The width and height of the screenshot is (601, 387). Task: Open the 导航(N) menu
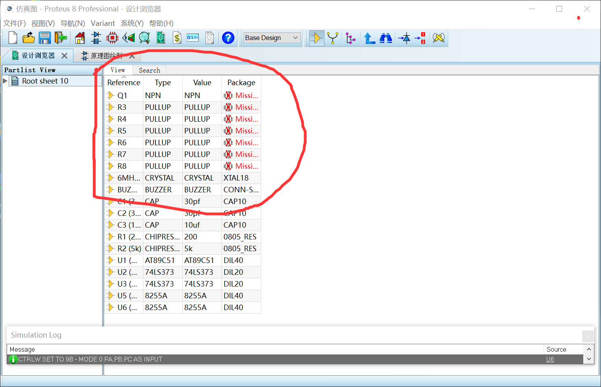coord(73,23)
